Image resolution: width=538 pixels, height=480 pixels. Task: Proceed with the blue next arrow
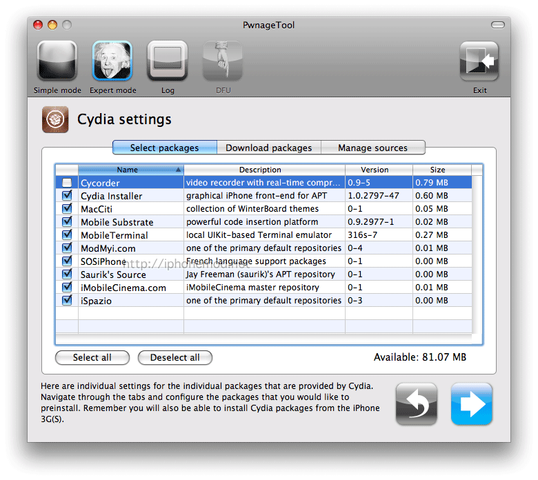coord(472,404)
